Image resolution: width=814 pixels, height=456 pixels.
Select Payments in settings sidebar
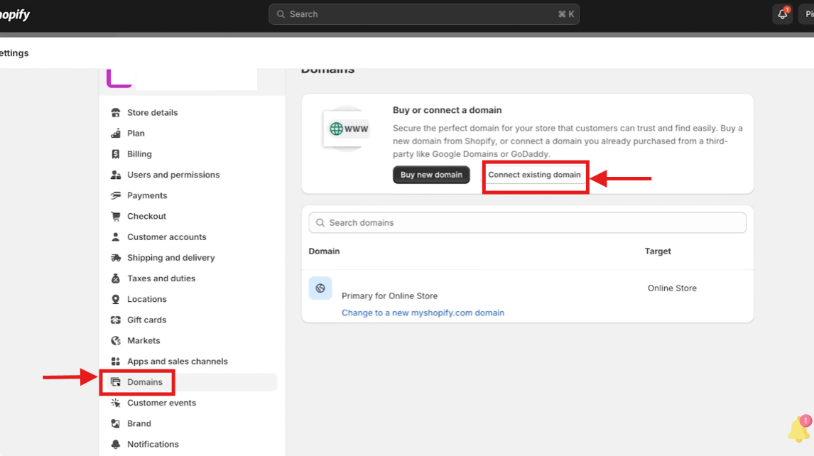147,196
